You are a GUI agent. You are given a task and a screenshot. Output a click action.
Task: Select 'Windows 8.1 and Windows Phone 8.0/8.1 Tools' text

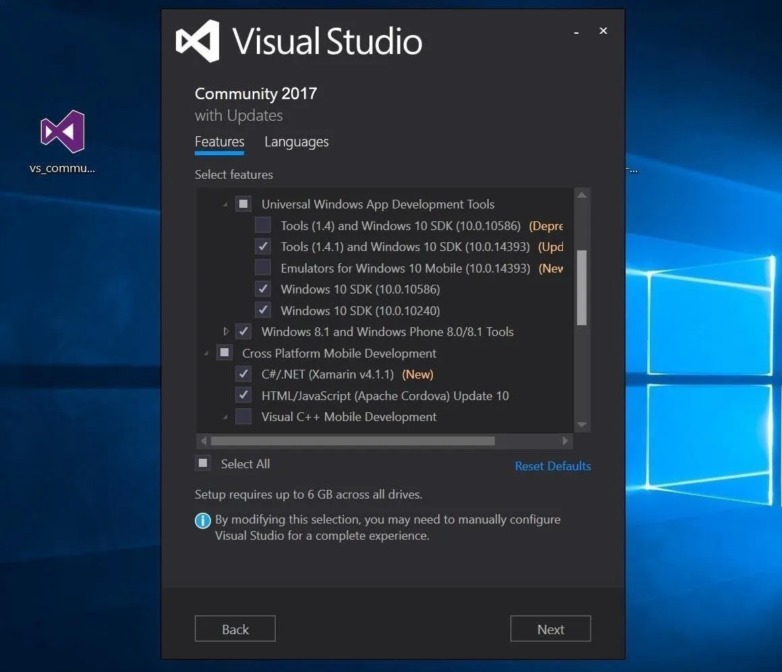(x=388, y=331)
